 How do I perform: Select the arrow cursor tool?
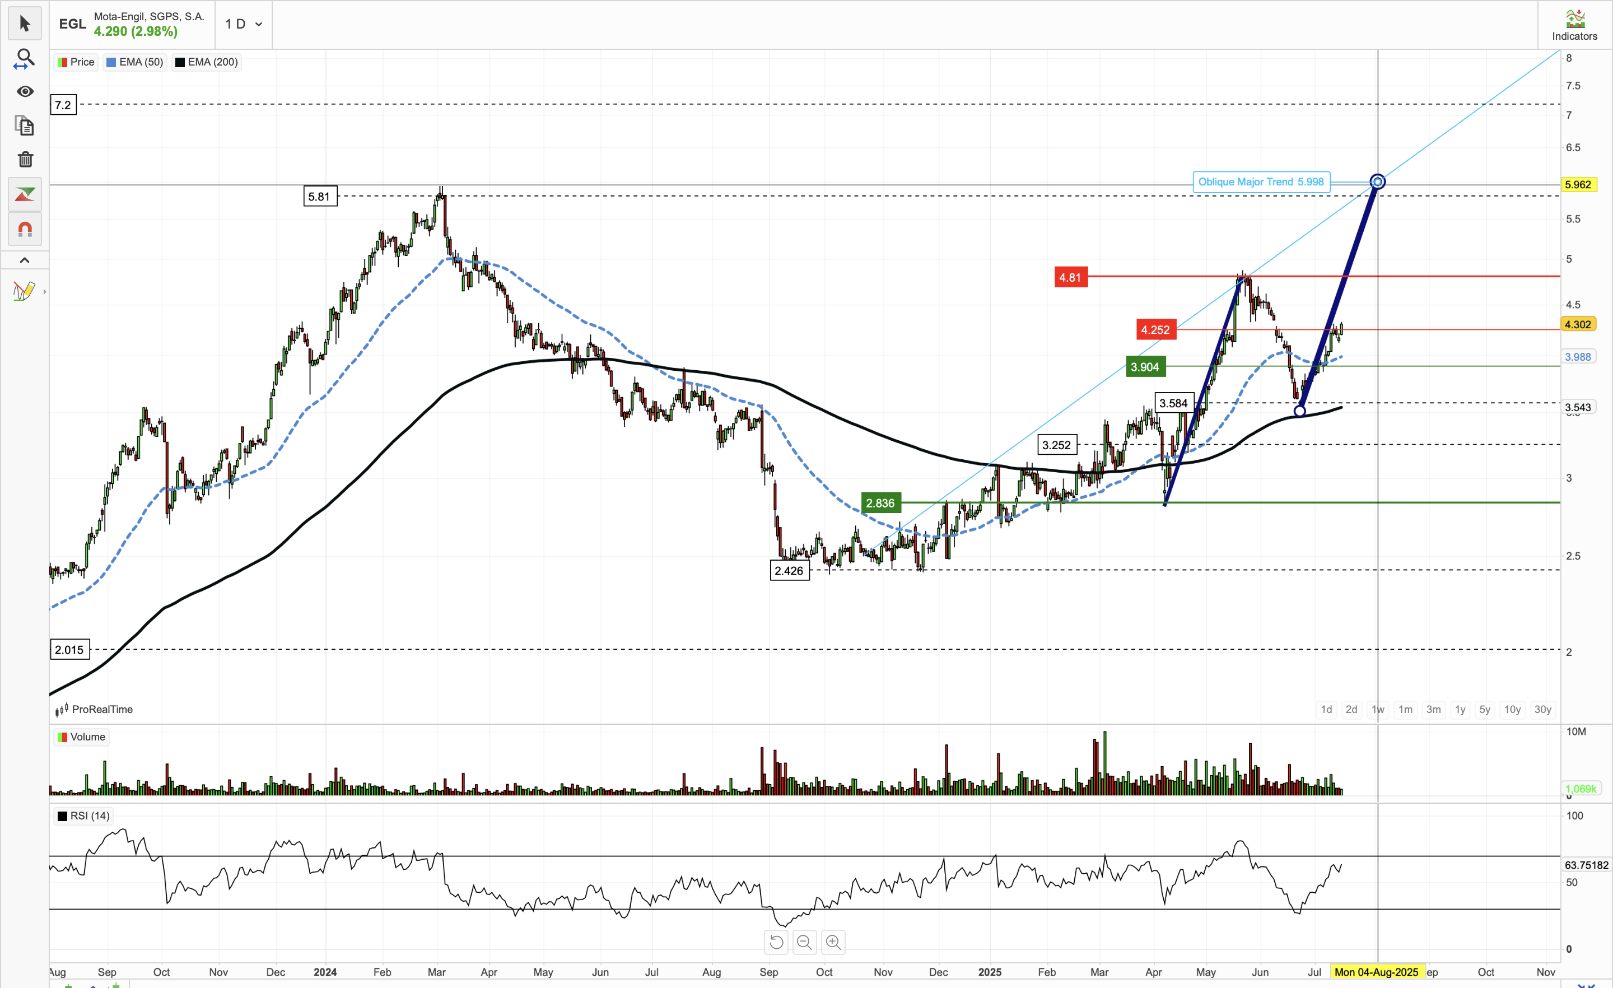coord(25,24)
